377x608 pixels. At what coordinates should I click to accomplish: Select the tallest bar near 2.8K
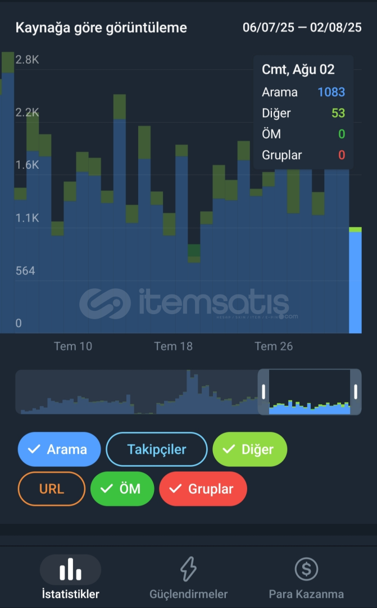8,193
